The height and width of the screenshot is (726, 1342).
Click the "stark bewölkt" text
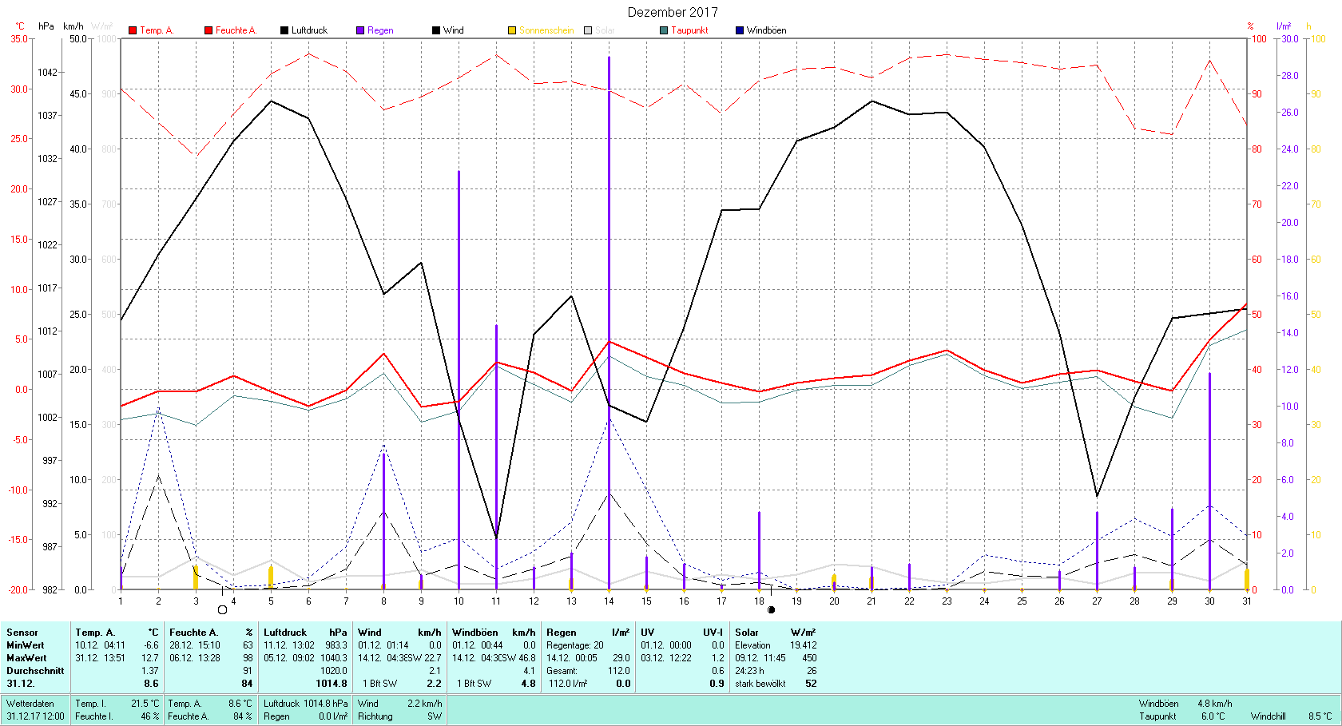(x=760, y=684)
